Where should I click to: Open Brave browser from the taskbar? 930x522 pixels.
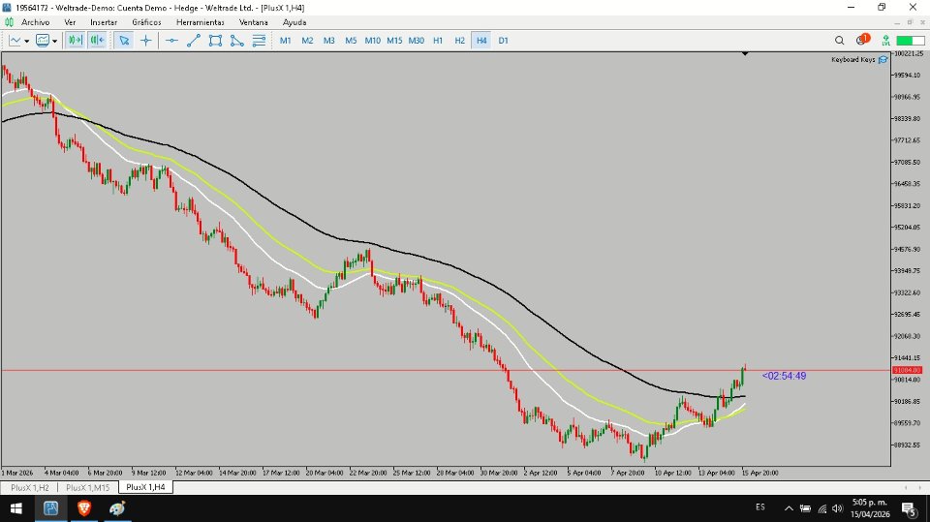pos(84,508)
